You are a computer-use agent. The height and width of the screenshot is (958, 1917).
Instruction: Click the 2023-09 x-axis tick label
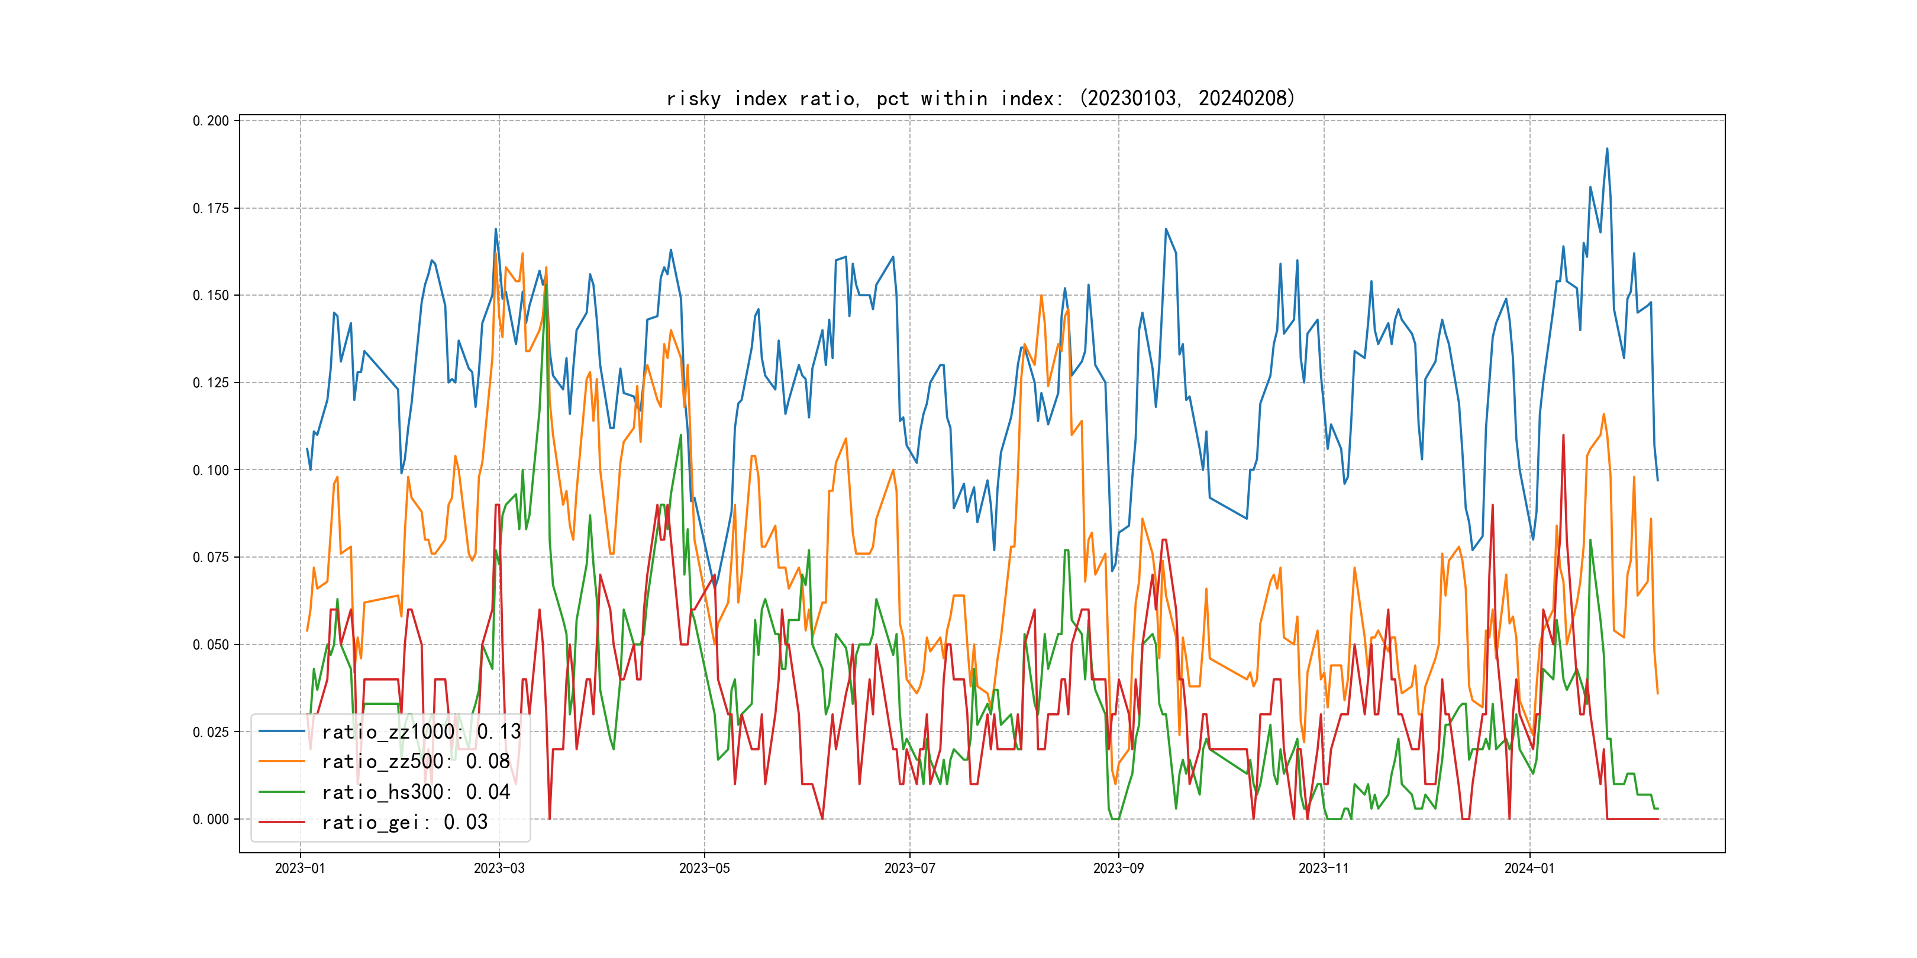[x=1118, y=868]
